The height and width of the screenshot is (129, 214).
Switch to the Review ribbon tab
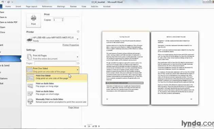tap(73, 6)
